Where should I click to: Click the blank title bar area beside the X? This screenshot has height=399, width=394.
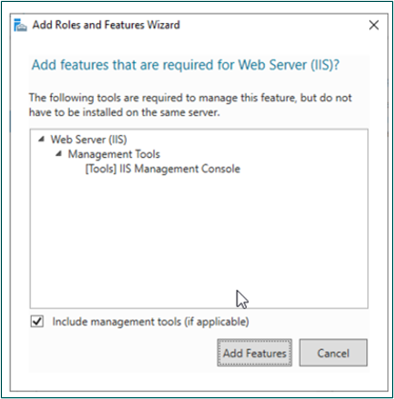[273, 25]
